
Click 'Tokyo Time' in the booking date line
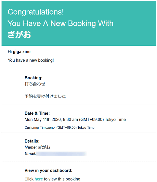[x=115, y=120]
